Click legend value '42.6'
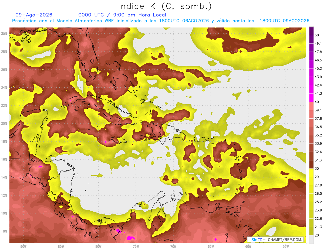This screenshot has width=324, height=250. [318, 85]
